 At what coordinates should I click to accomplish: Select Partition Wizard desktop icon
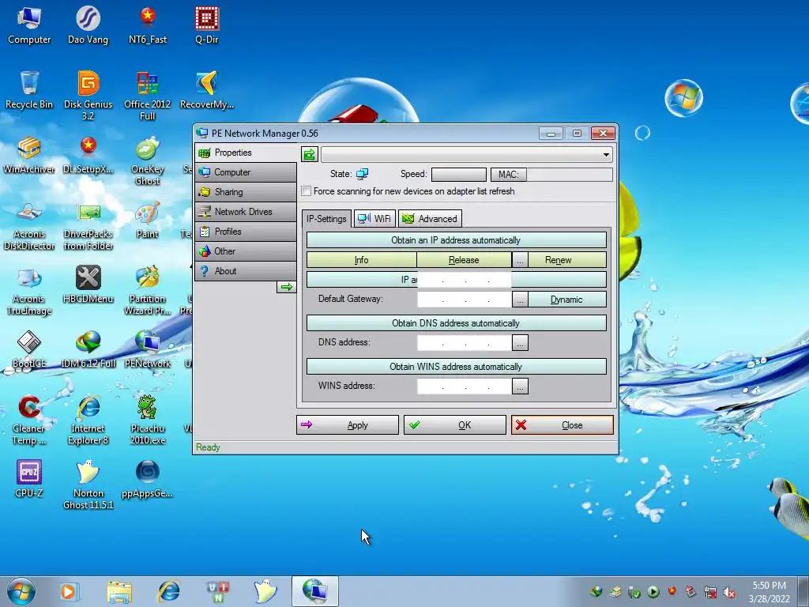[148, 291]
